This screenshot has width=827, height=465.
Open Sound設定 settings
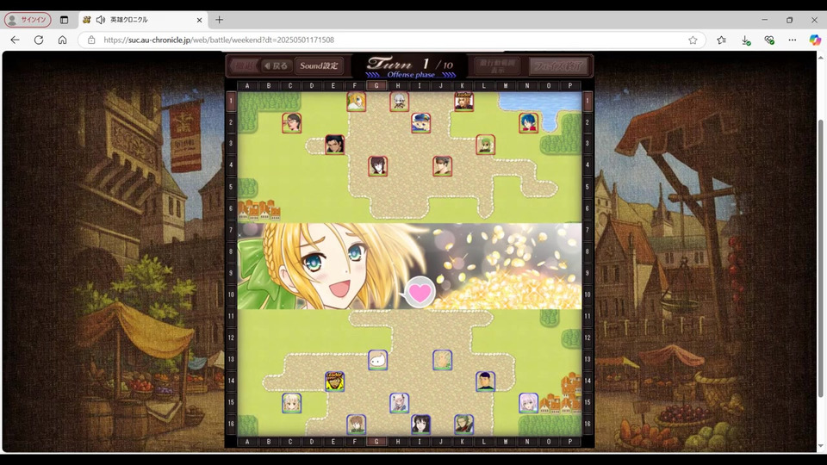coord(319,66)
